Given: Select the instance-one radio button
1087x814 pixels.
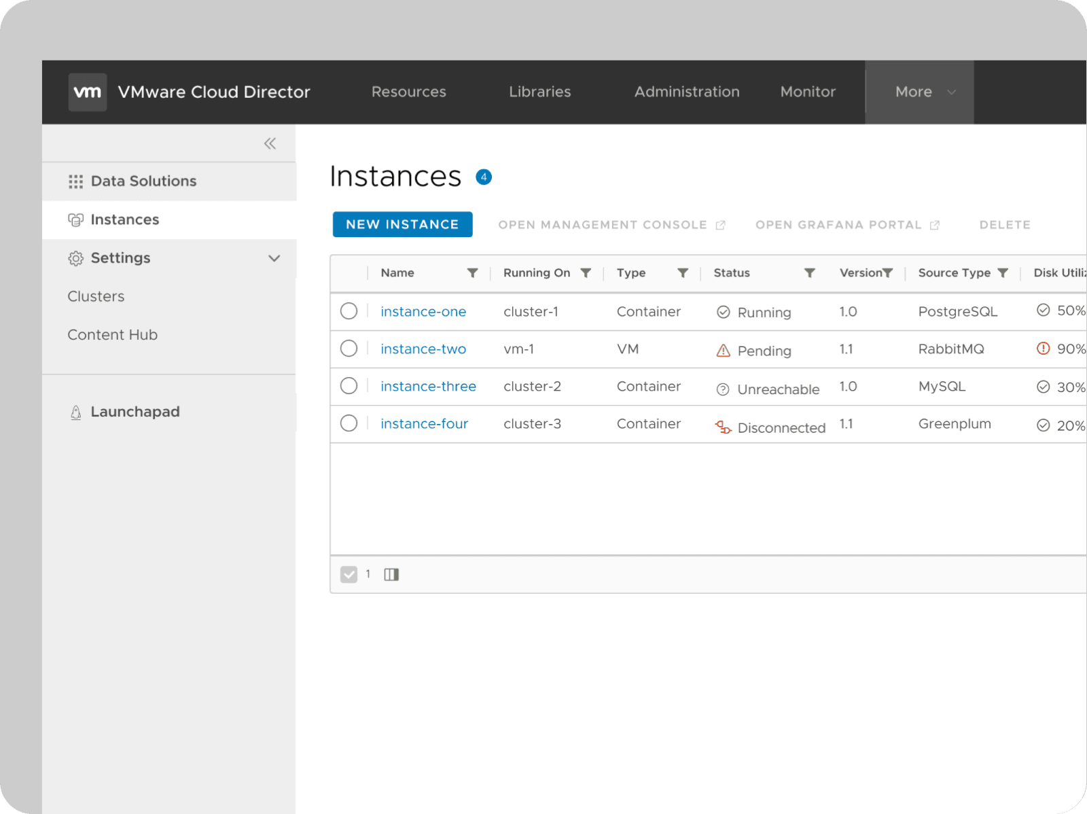Looking at the screenshot, I should point(349,311).
